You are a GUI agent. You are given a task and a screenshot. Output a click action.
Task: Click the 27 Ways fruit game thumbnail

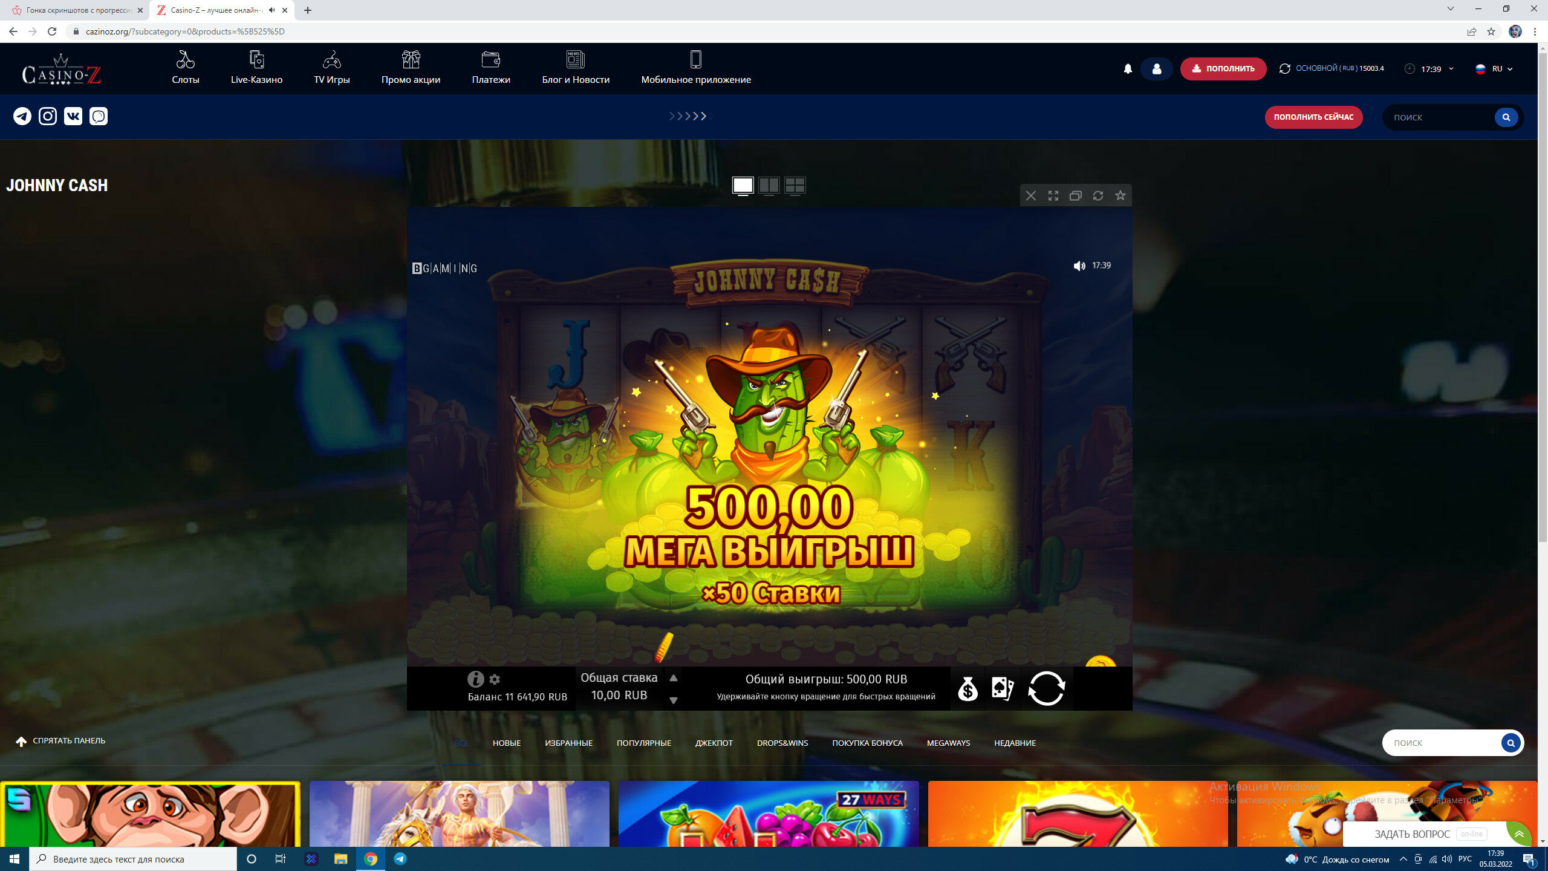pos(768,814)
